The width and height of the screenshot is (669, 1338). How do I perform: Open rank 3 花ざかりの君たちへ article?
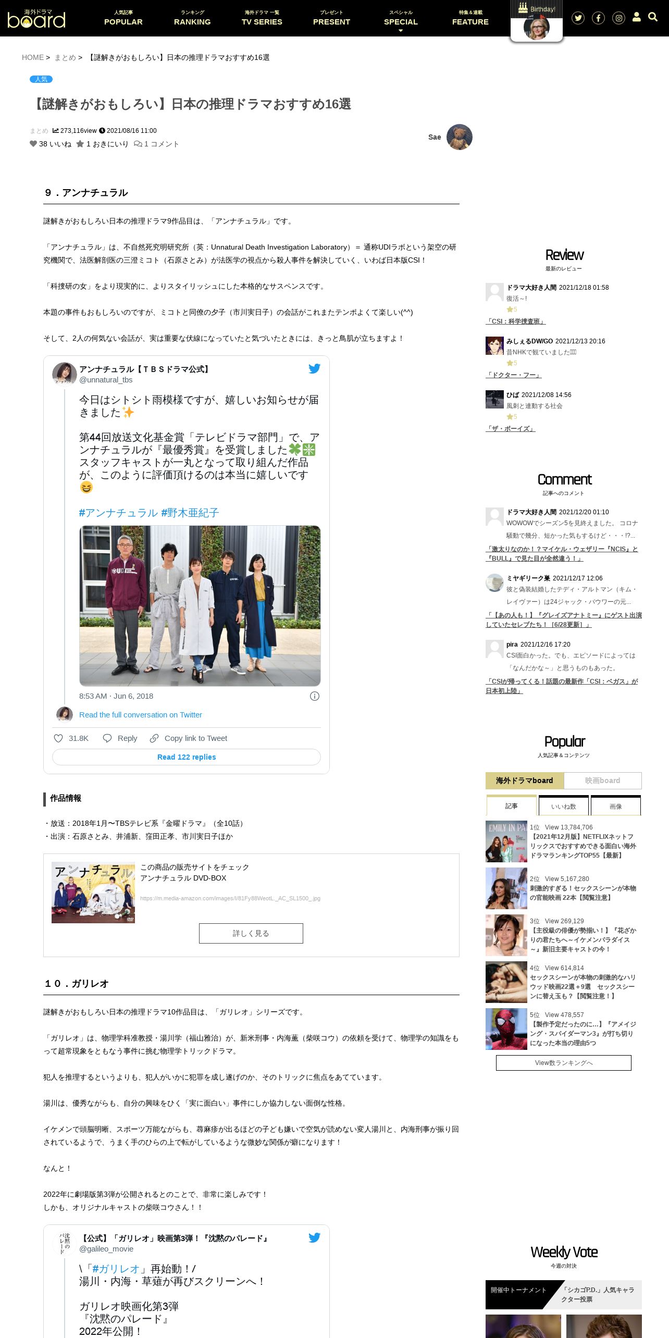[x=583, y=940]
